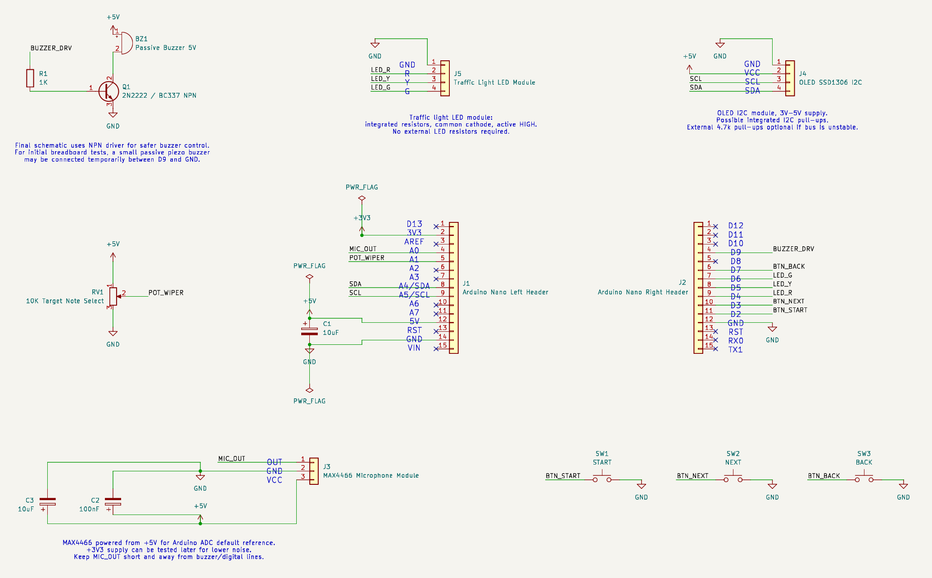Select the R1 1K resistor symbol
The width and height of the screenshot is (932, 578).
[x=30, y=78]
